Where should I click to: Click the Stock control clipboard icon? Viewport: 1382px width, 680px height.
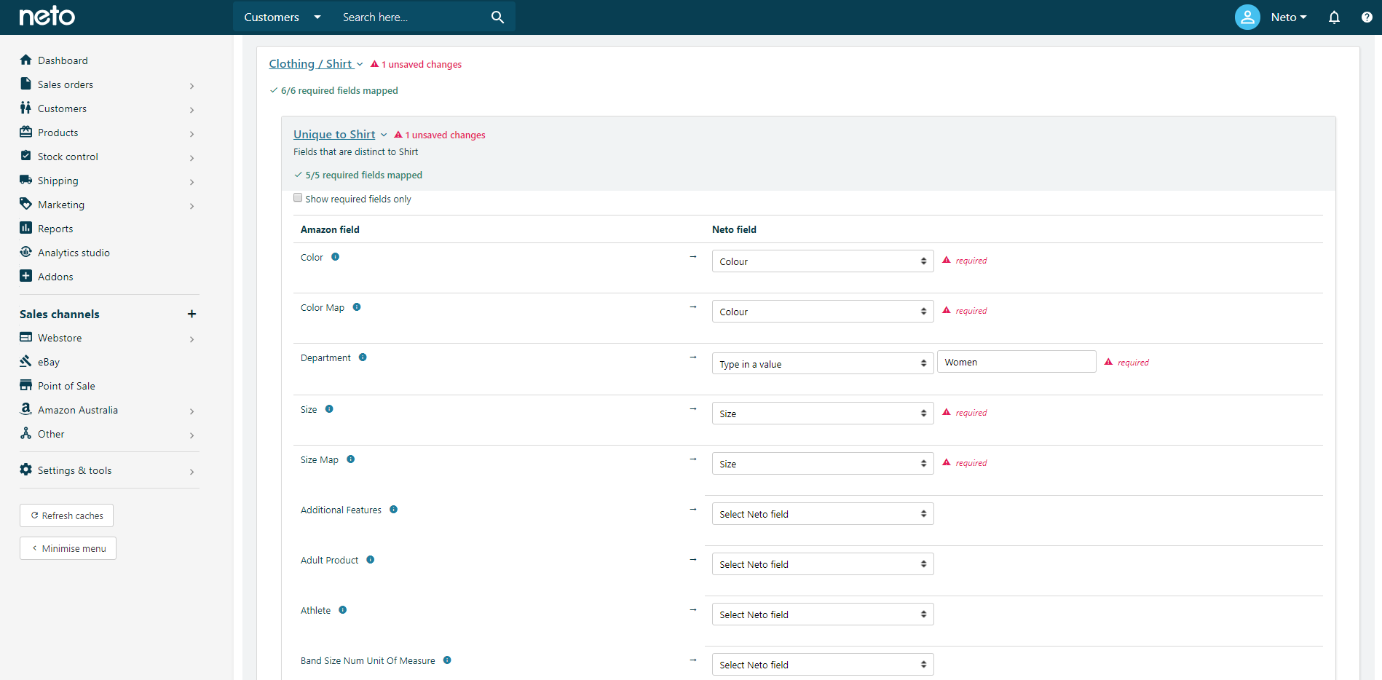coord(26,156)
